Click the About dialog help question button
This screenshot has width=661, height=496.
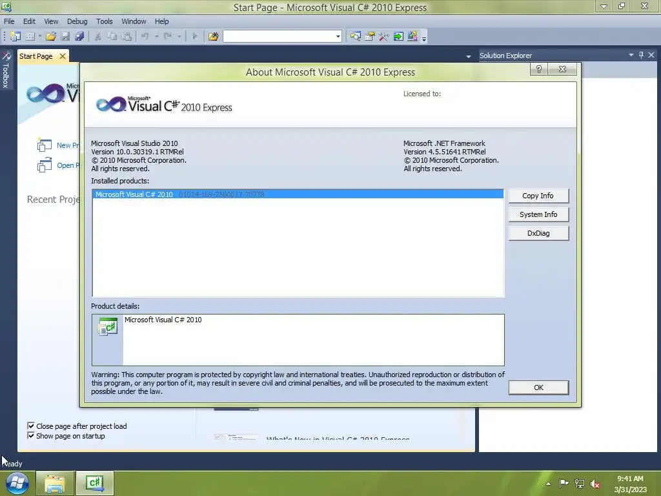[539, 69]
